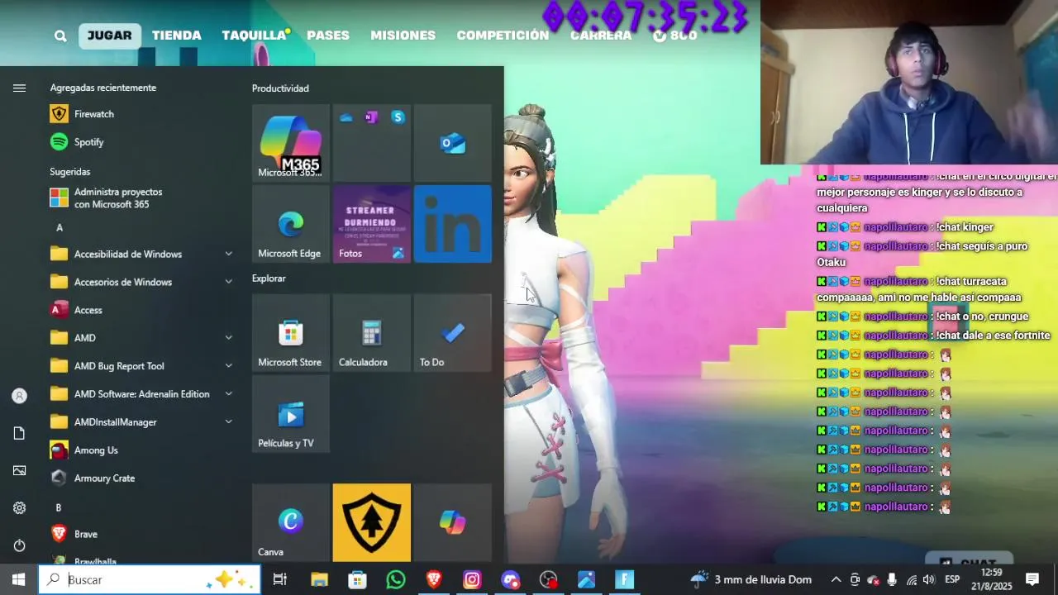Launch the Canva tile

pyautogui.click(x=290, y=522)
